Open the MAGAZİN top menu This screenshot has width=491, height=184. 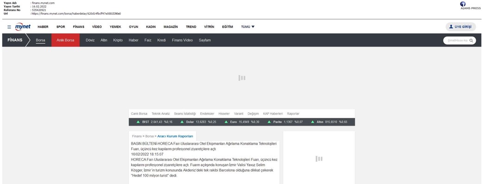[x=170, y=27]
